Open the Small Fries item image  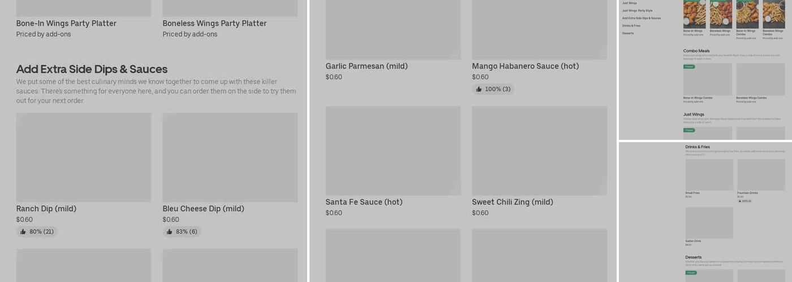pos(709,175)
